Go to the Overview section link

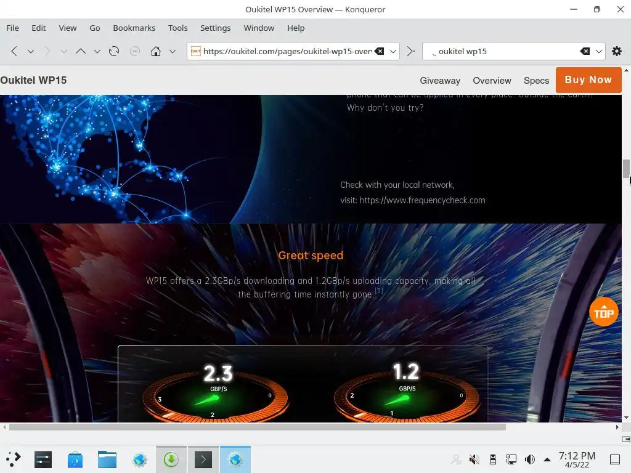point(492,81)
